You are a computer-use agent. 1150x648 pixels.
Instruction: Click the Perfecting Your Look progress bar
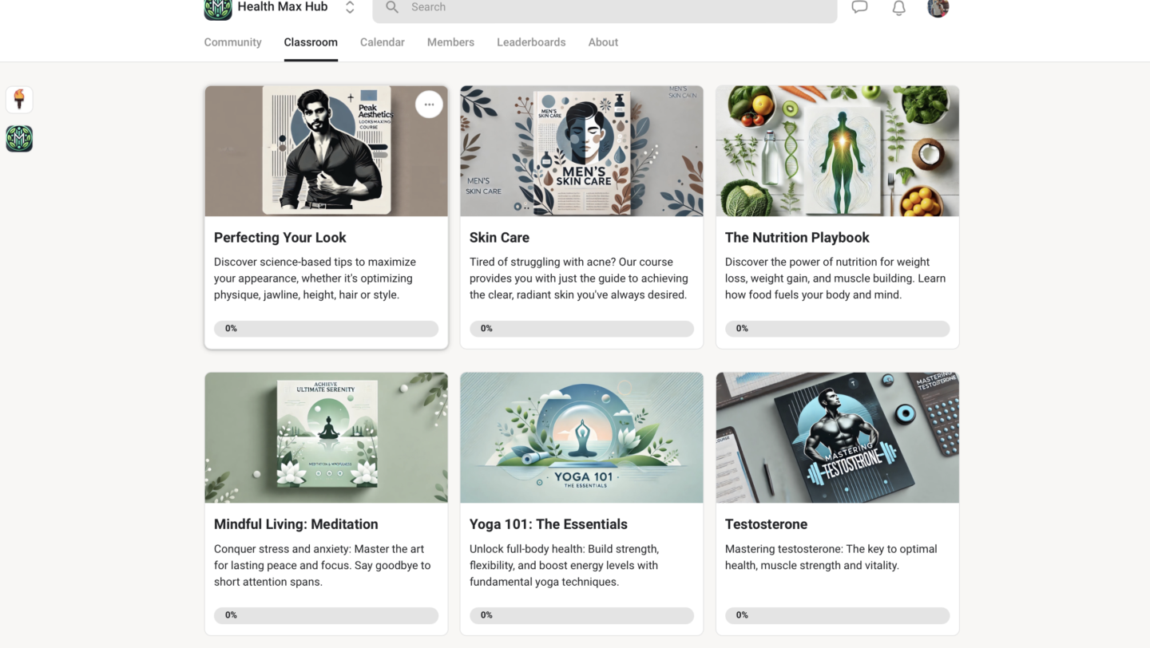point(326,329)
